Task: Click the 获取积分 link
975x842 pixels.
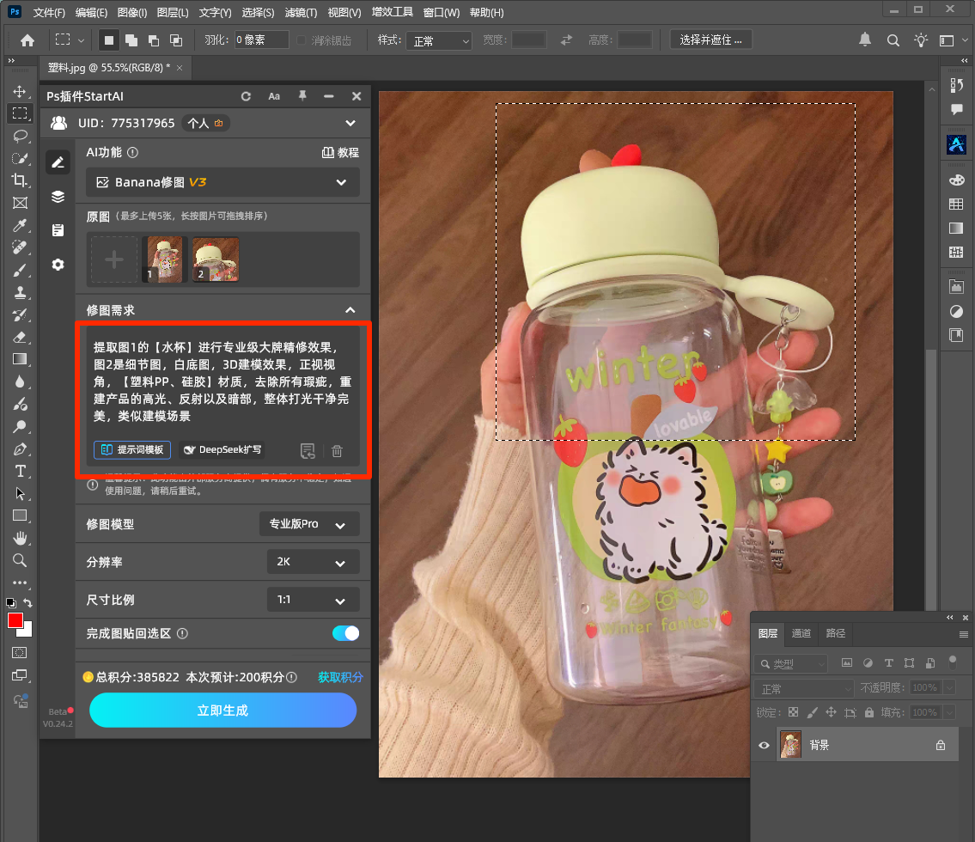Action: pos(340,677)
